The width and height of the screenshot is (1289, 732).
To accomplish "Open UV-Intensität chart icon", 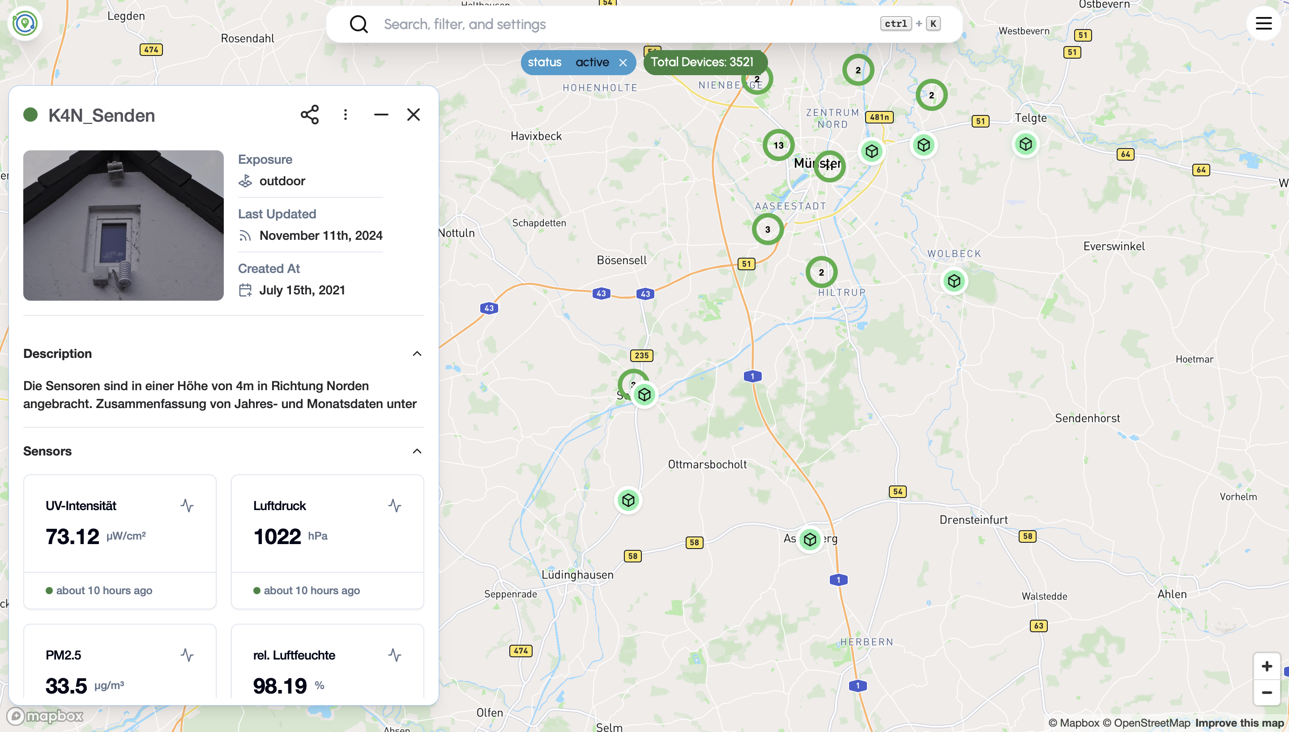I will [x=187, y=505].
